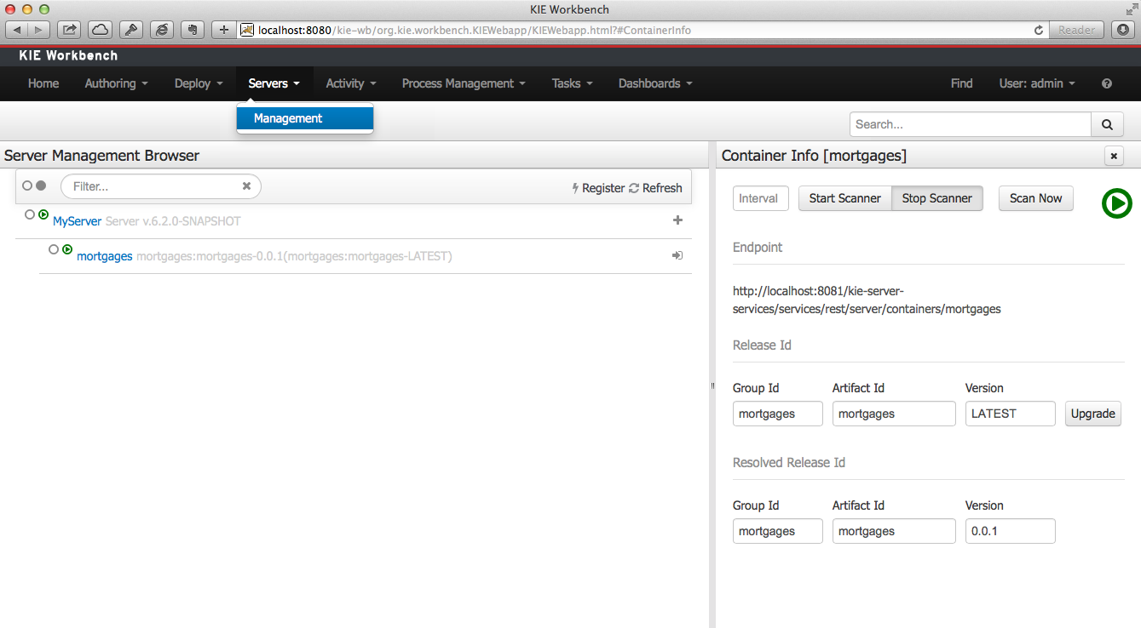
Task: Clear the filter with the X icon
Action: (246, 186)
